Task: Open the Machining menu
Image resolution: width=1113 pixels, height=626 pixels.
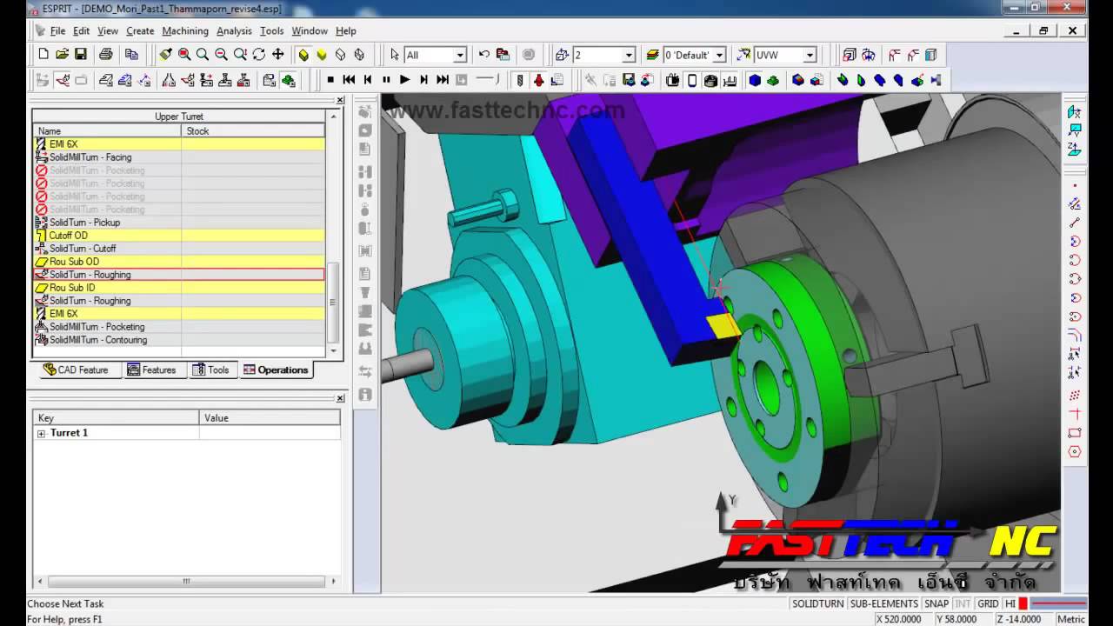Action: coord(185,30)
